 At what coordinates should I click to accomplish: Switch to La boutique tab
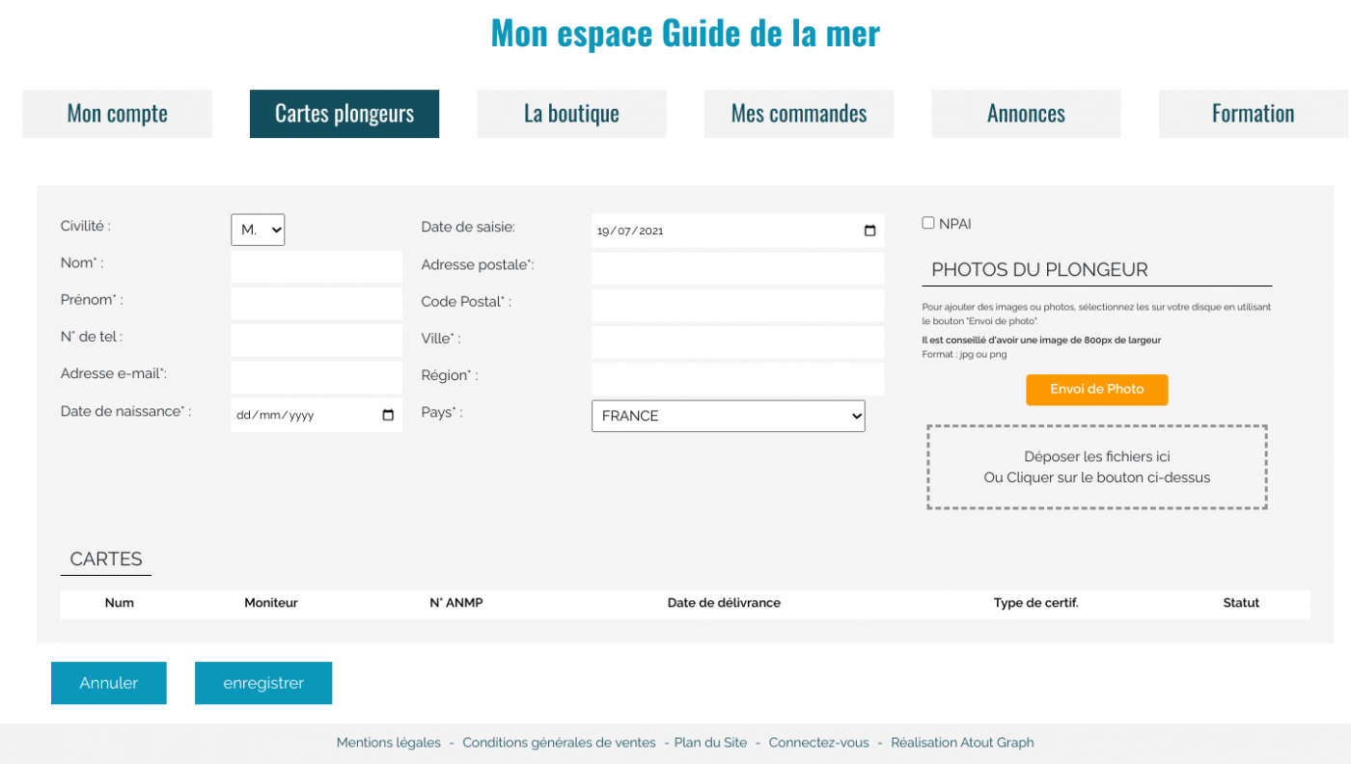571,114
